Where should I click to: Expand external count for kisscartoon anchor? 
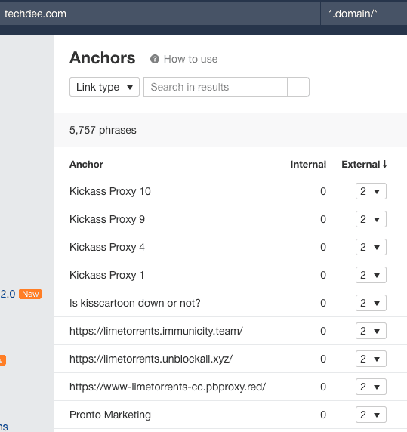click(371, 303)
